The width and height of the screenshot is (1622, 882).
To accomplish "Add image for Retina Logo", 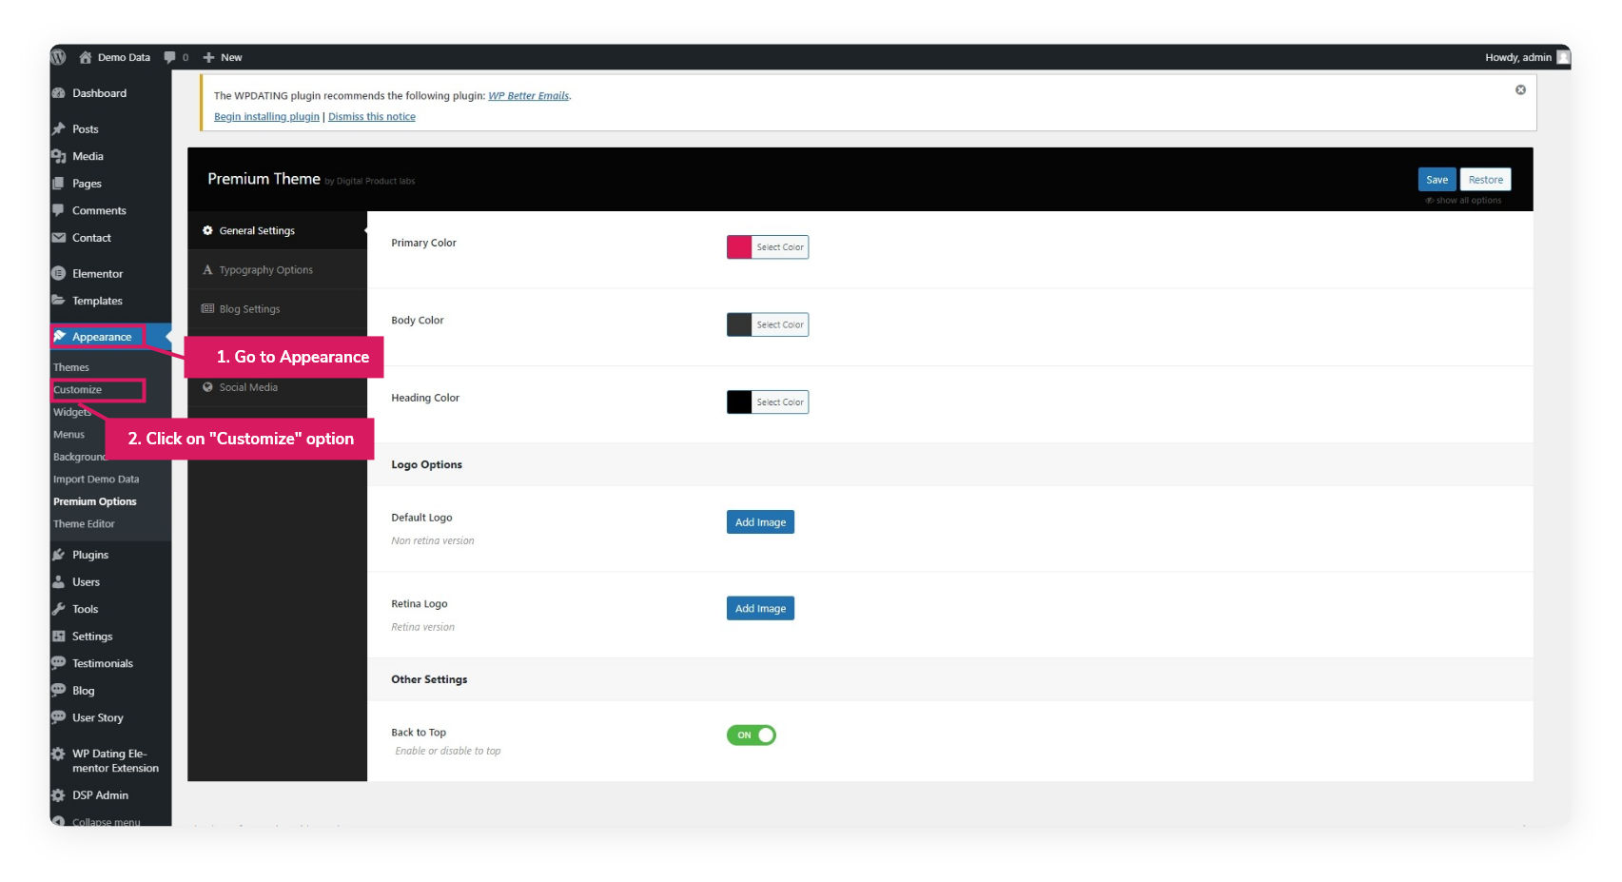I will pos(760,609).
